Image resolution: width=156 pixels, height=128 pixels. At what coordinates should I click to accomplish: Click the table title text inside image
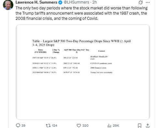point(81,43)
